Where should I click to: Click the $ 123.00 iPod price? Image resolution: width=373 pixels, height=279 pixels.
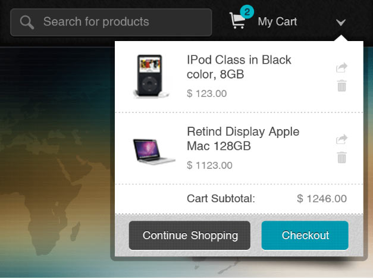[206, 93]
